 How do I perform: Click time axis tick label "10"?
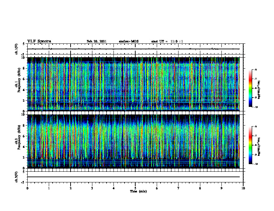pyautogui.click(x=243, y=188)
